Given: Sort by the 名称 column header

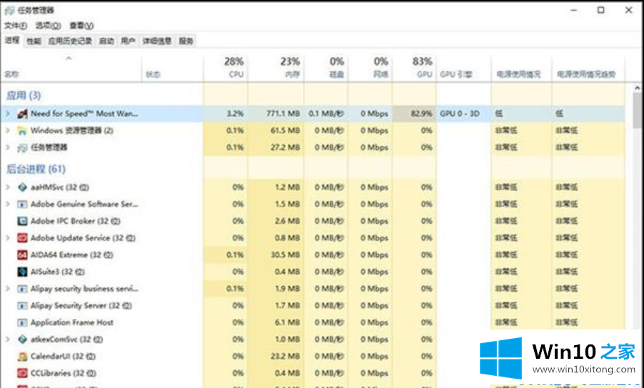Looking at the screenshot, I should 72,67.
